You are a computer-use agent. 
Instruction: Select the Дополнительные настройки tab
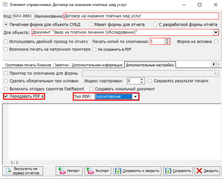(150, 65)
